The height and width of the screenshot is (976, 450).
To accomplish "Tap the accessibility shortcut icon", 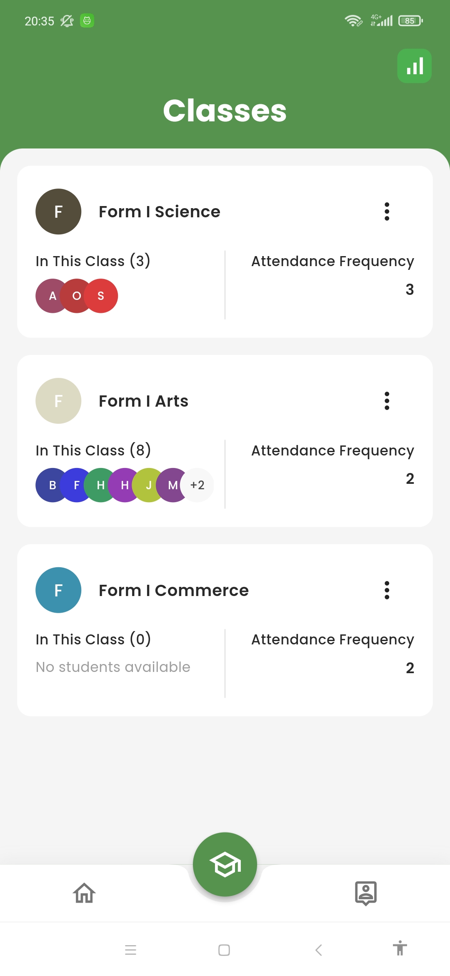I will 400,948.
